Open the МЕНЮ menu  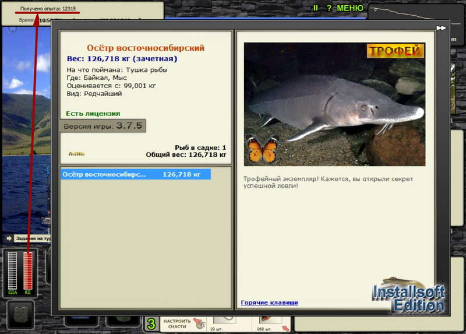(x=350, y=8)
